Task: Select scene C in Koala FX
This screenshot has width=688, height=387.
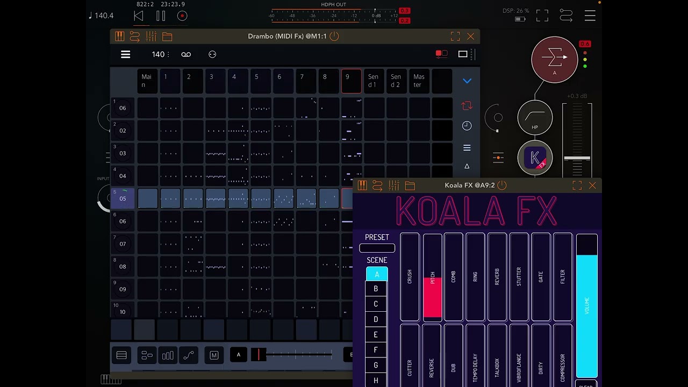Action: click(376, 304)
